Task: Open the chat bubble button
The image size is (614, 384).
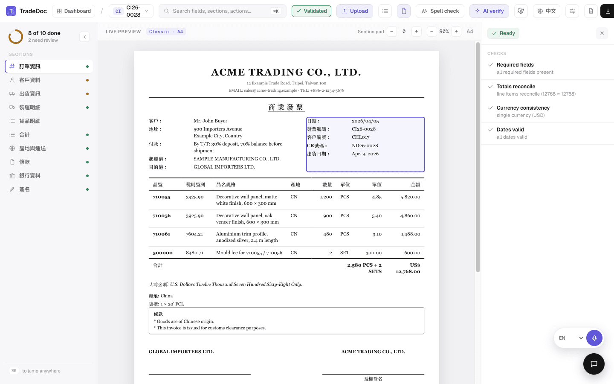Action: [x=594, y=364]
